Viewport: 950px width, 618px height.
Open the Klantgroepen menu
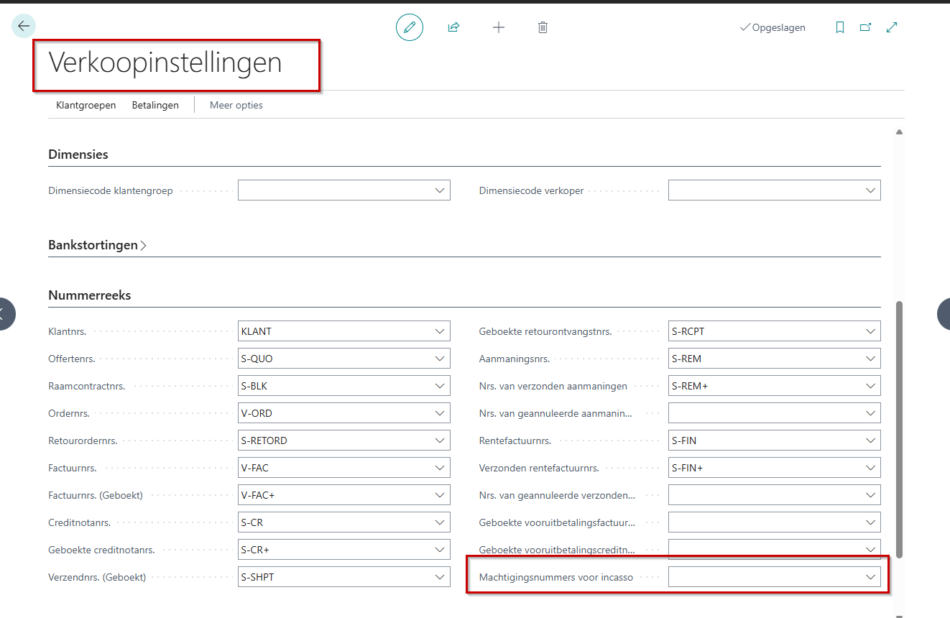coord(86,105)
